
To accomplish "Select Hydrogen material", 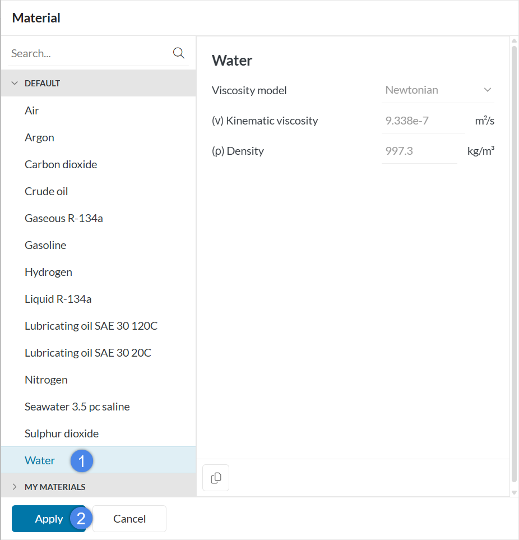I will tap(48, 272).
